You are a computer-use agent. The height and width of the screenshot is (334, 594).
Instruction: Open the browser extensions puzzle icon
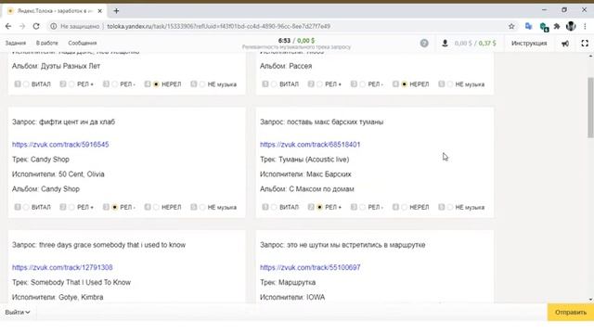tap(557, 26)
